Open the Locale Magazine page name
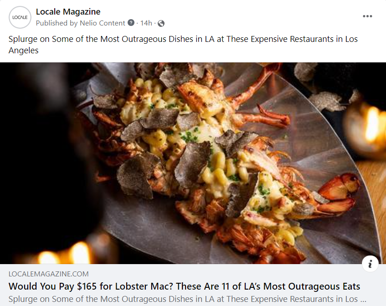 pos(68,11)
